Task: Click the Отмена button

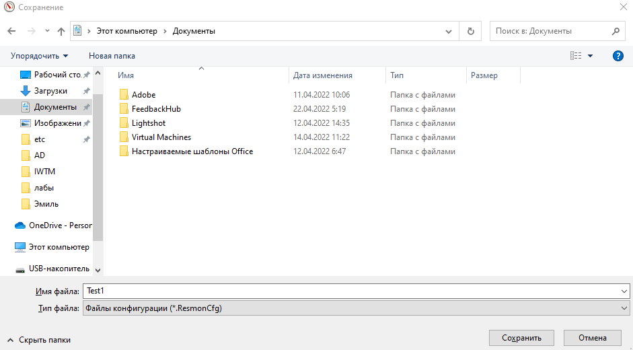Action: coord(592,338)
